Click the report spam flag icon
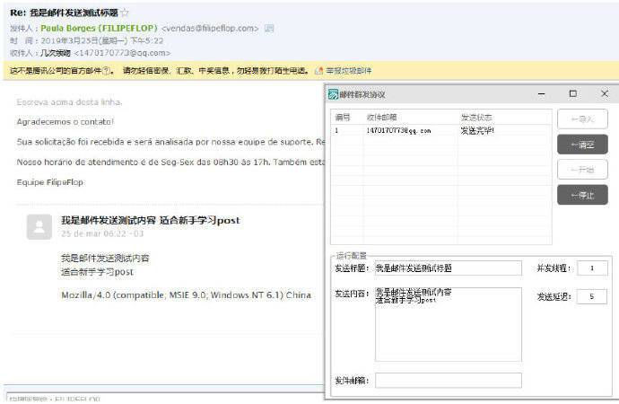The image size is (619, 404). tap(319, 71)
